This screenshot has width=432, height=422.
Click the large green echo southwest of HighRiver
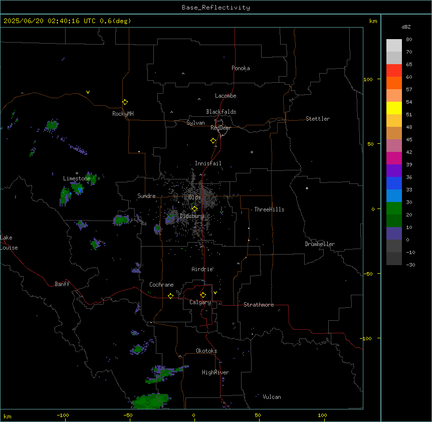(151, 401)
